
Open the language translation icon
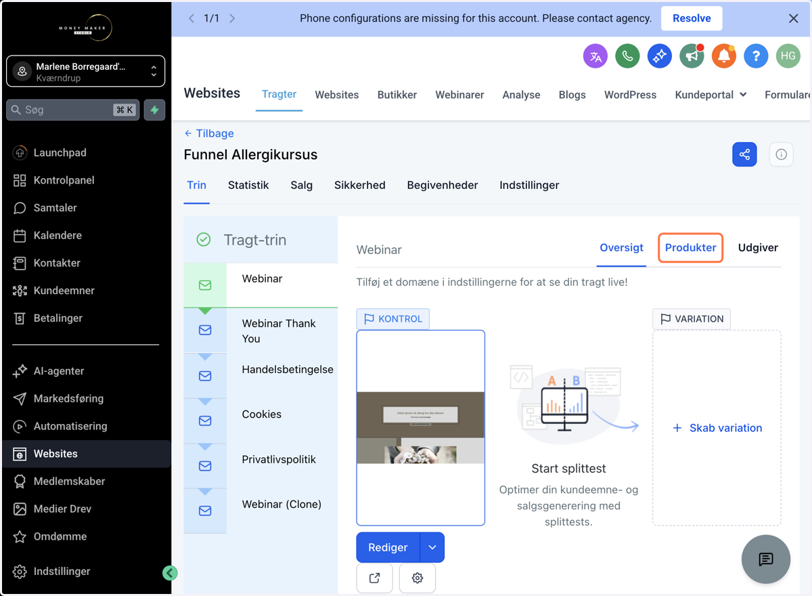595,56
